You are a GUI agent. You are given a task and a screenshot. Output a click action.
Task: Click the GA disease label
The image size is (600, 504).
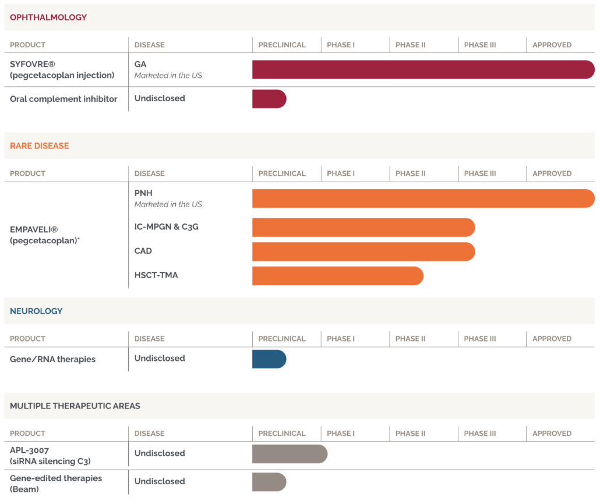[x=140, y=64]
